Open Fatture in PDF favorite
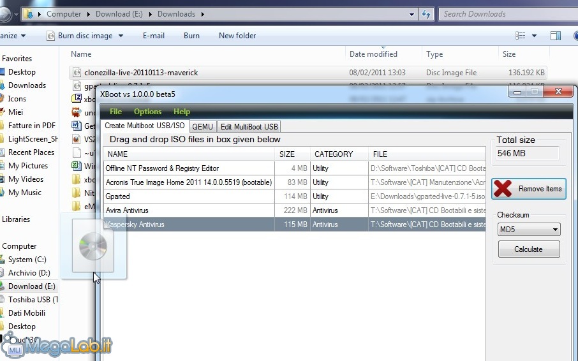This screenshot has height=361, width=578. click(32, 126)
